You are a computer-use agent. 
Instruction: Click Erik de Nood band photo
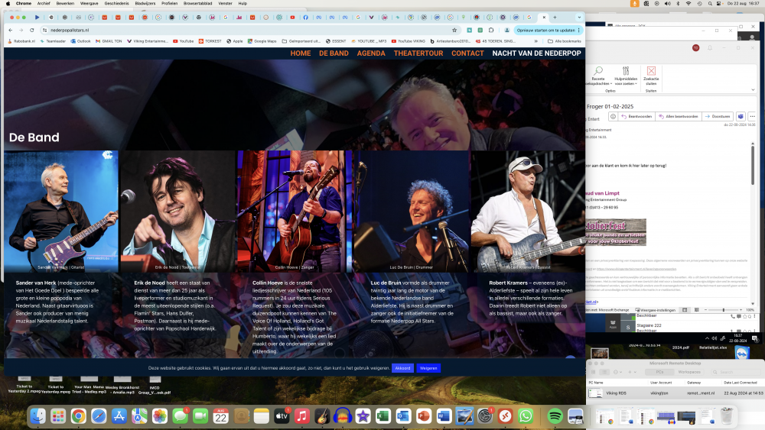(x=177, y=211)
